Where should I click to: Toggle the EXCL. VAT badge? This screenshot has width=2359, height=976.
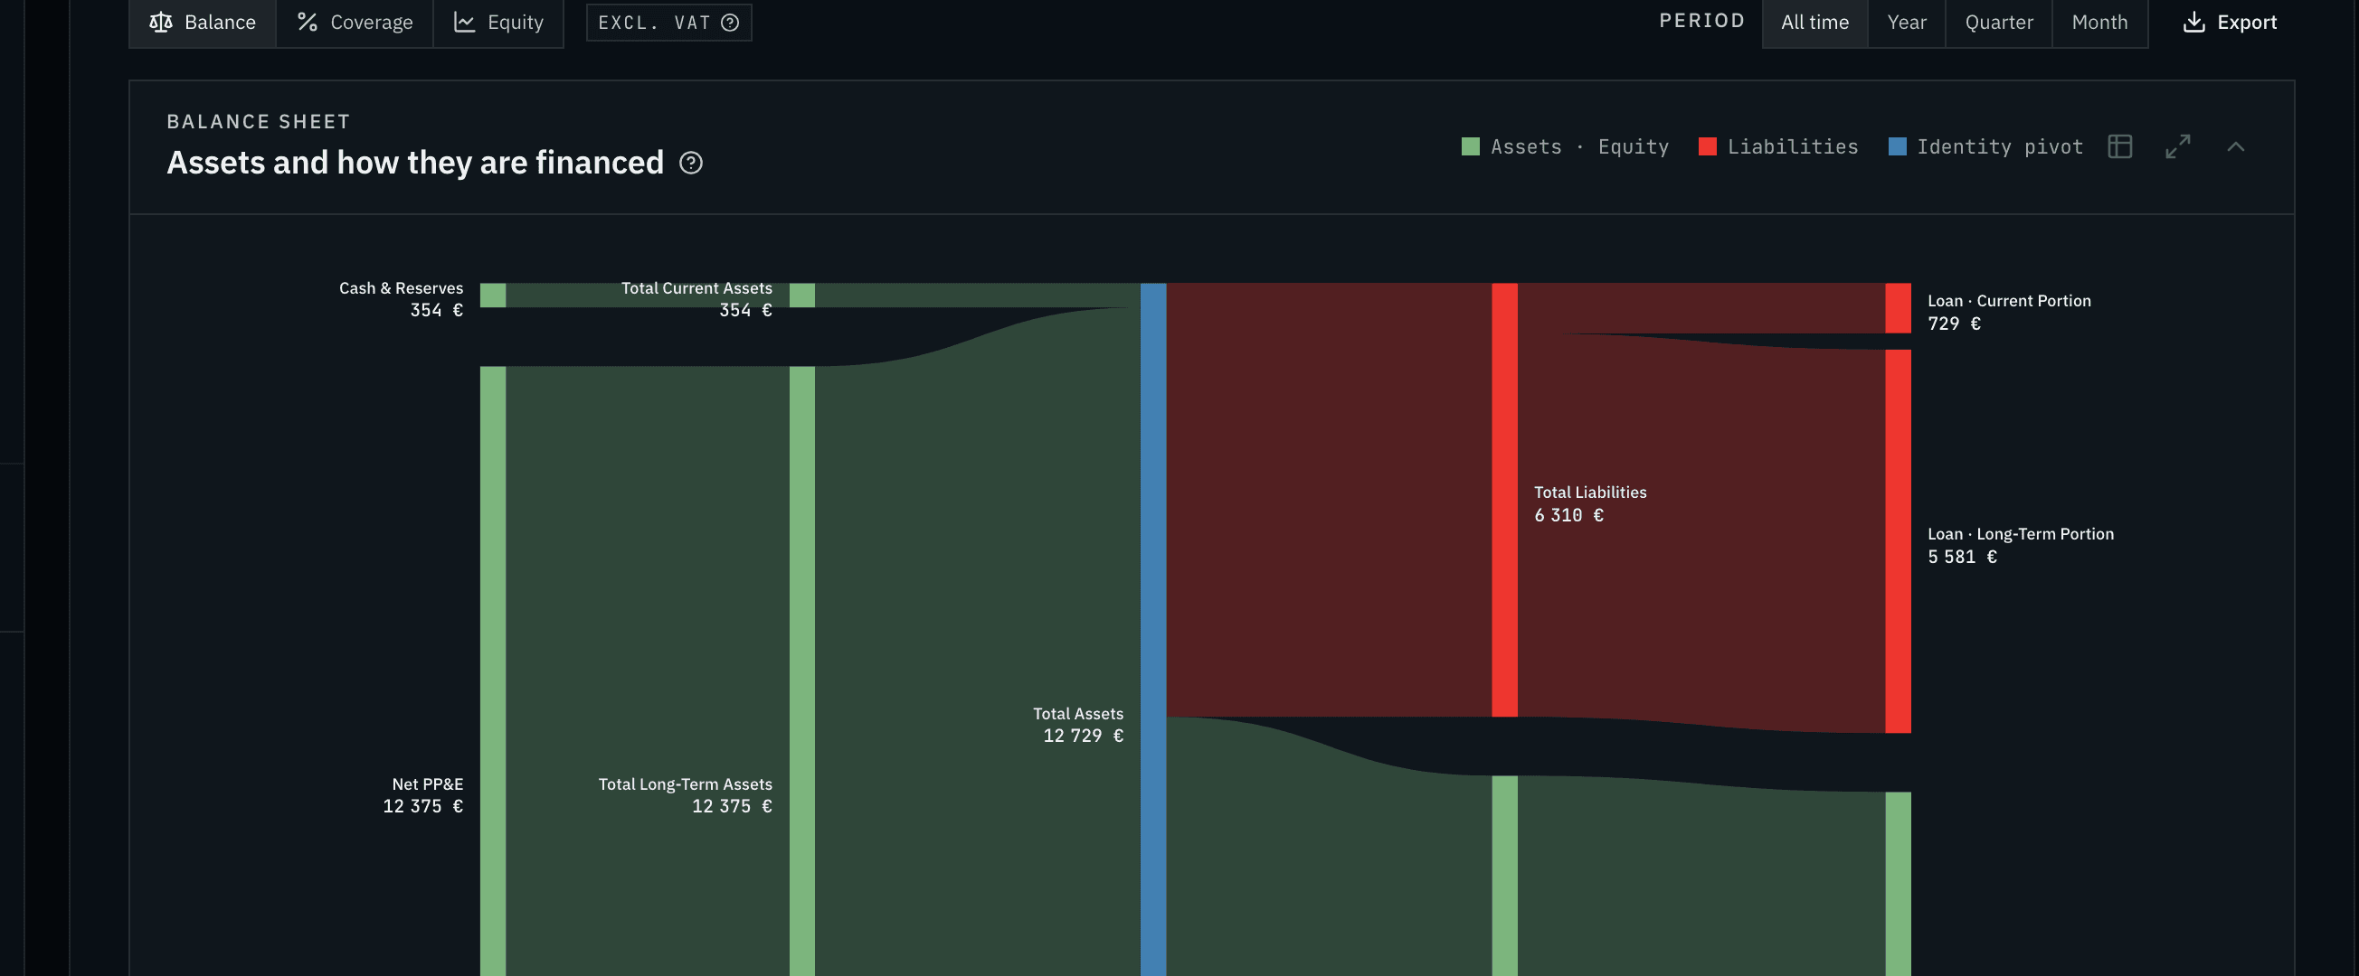(668, 23)
